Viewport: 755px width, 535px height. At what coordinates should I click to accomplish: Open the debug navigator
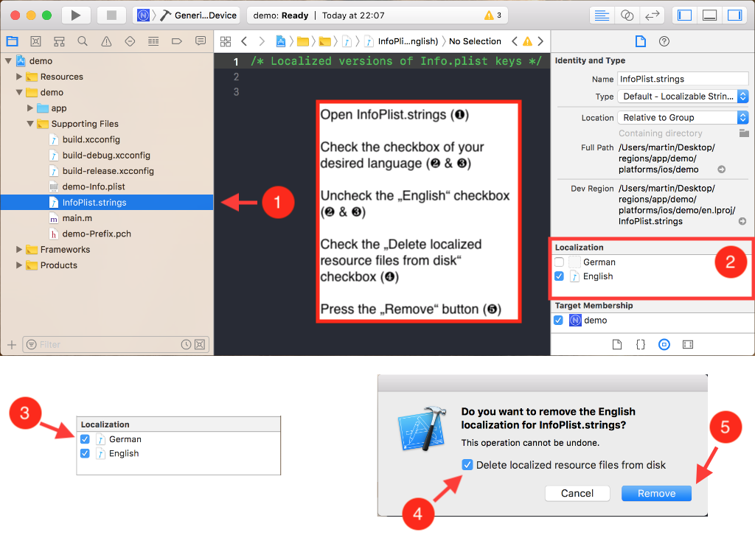[x=153, y=41]
